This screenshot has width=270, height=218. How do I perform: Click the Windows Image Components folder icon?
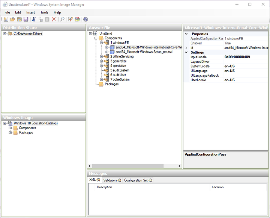click(15, 128)
